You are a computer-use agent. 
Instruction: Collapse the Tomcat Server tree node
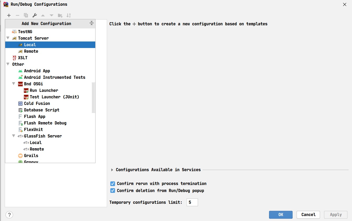pos(8,38)
